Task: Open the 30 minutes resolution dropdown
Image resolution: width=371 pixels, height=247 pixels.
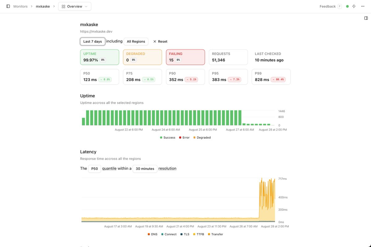Action: [x=145, y=169]
